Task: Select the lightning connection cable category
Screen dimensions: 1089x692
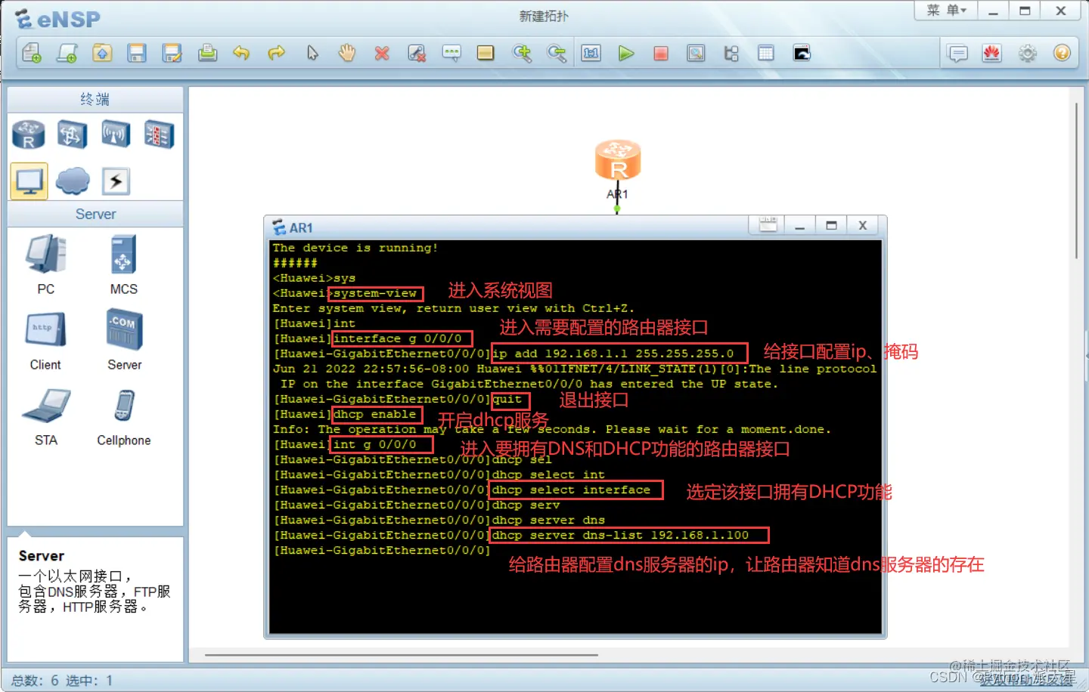Action: (116, 181)
